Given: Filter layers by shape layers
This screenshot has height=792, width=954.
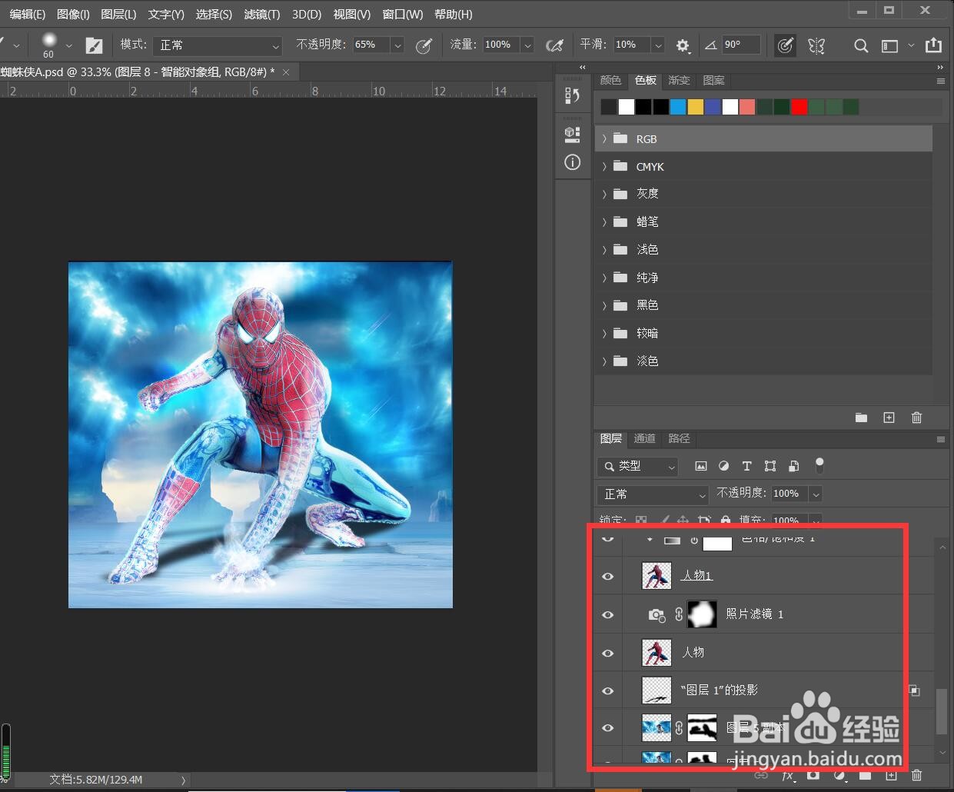Looking at the screenshot, I should [x=770, y=466].
